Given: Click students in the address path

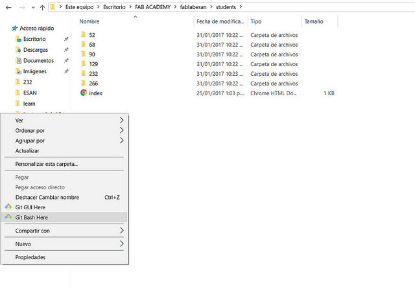Looking at the screenshot, I should [x=226, y=7].
